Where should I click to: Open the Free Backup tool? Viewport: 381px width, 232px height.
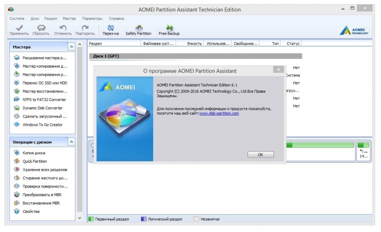pos(169,28)
